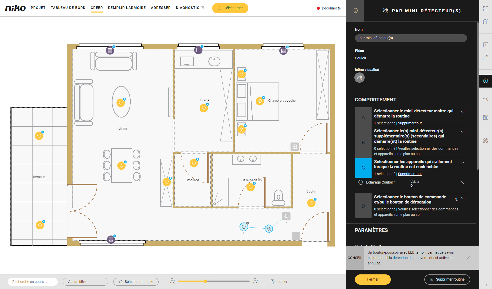Click the pencil ruler tools icon in sidebar
Image resolution: width=492 pixels, height=289 pixels.
(x=485, y=141)
